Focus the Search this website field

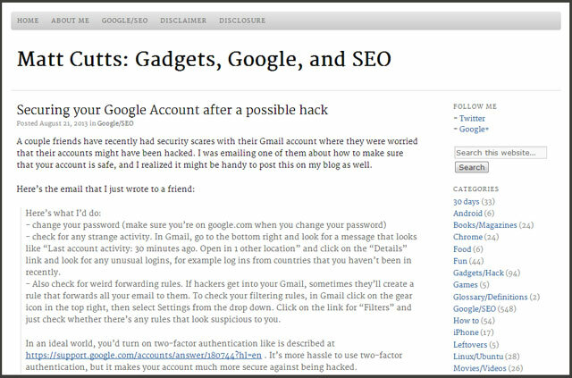click(x=500, y=153)
